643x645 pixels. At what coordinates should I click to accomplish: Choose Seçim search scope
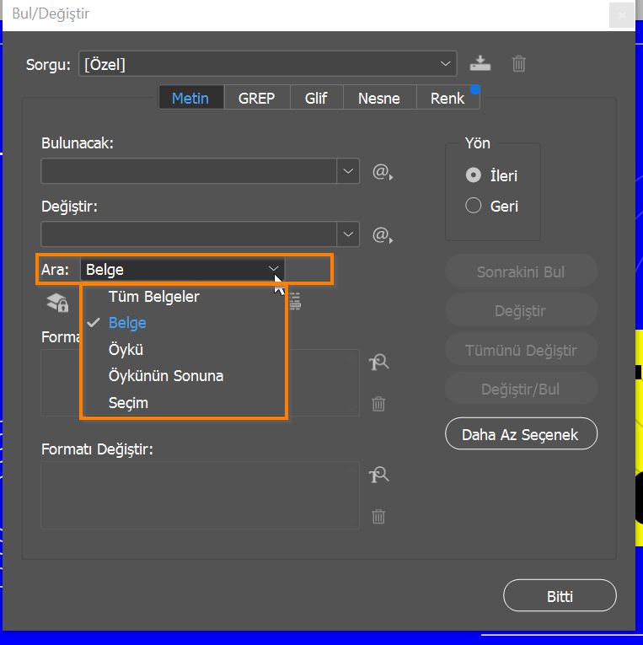[184, 403]
